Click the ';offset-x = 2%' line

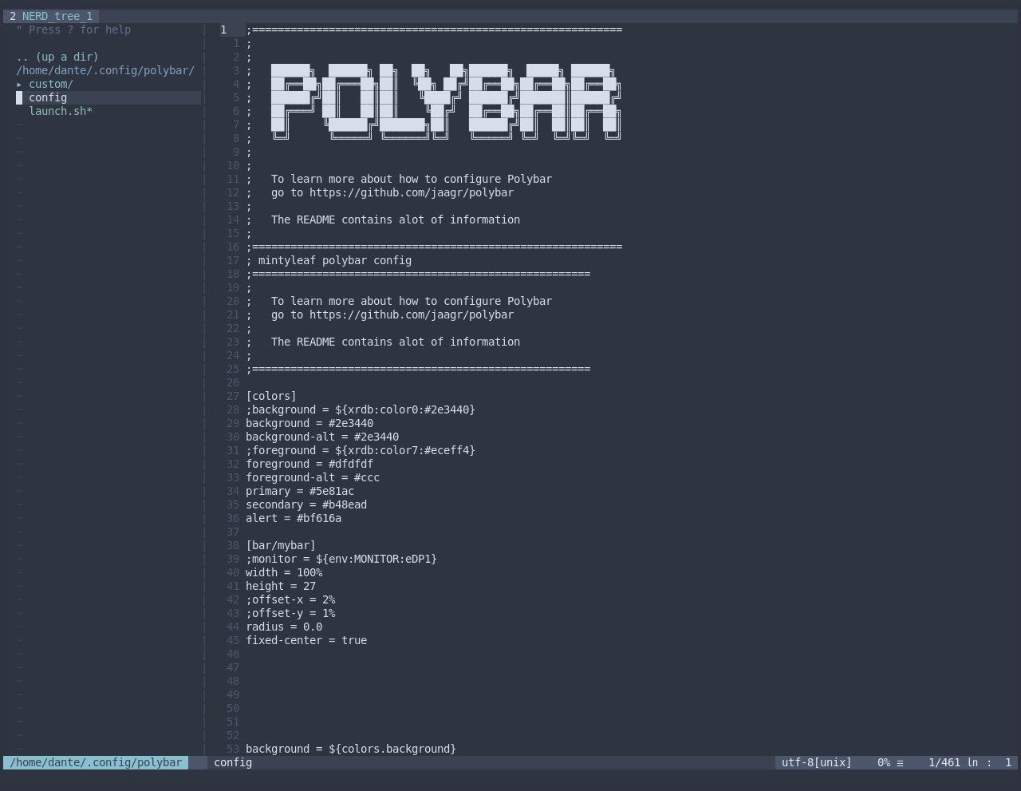[x=290, y=599]
